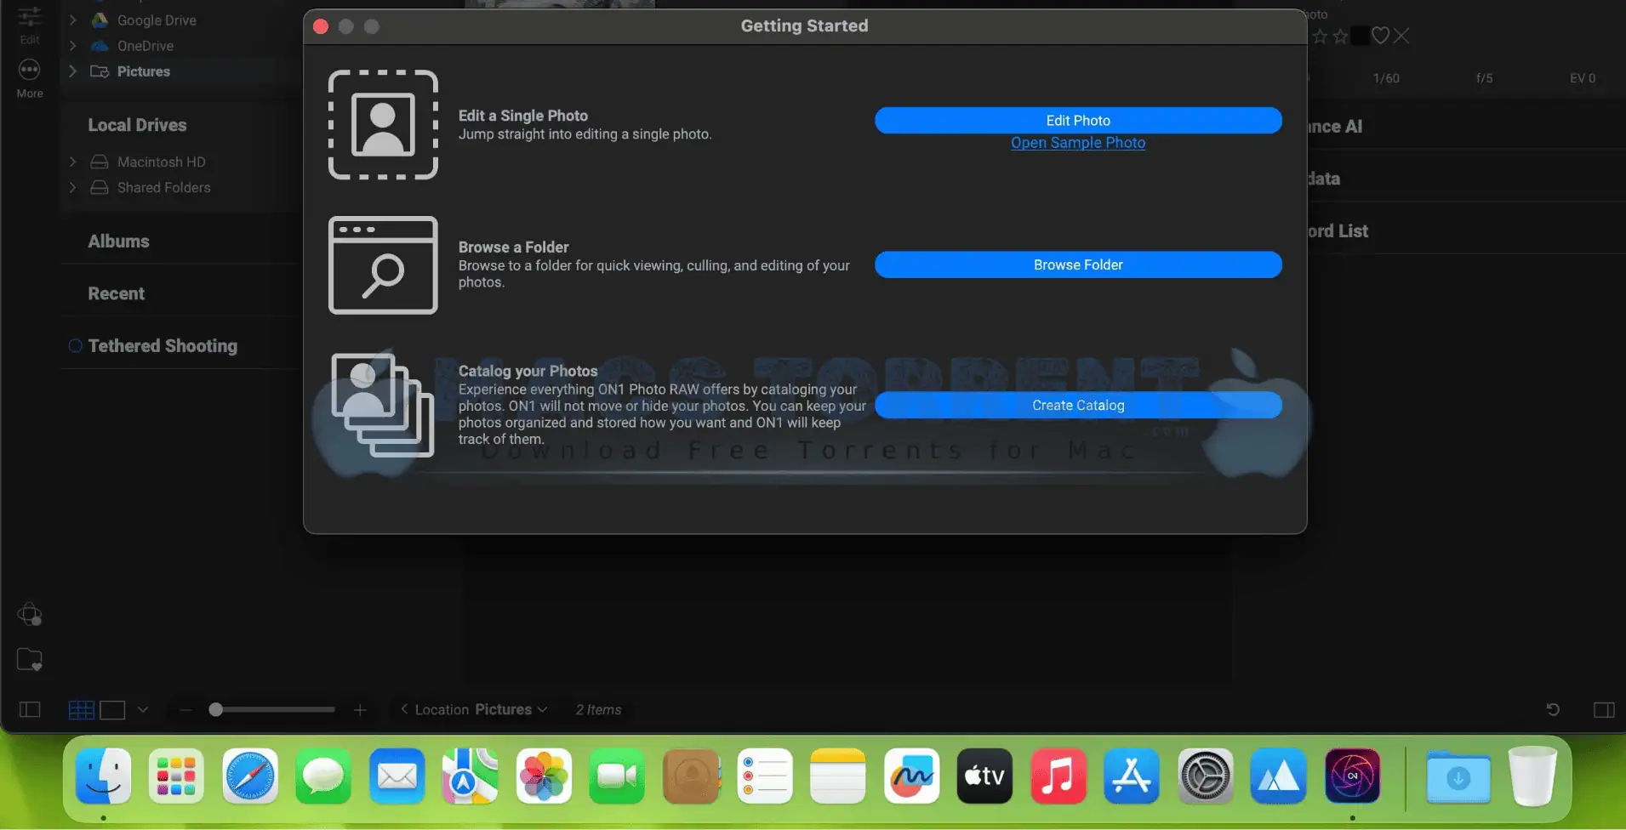
Task: Reject photo with the X icon
Action: click(1401, 36)
